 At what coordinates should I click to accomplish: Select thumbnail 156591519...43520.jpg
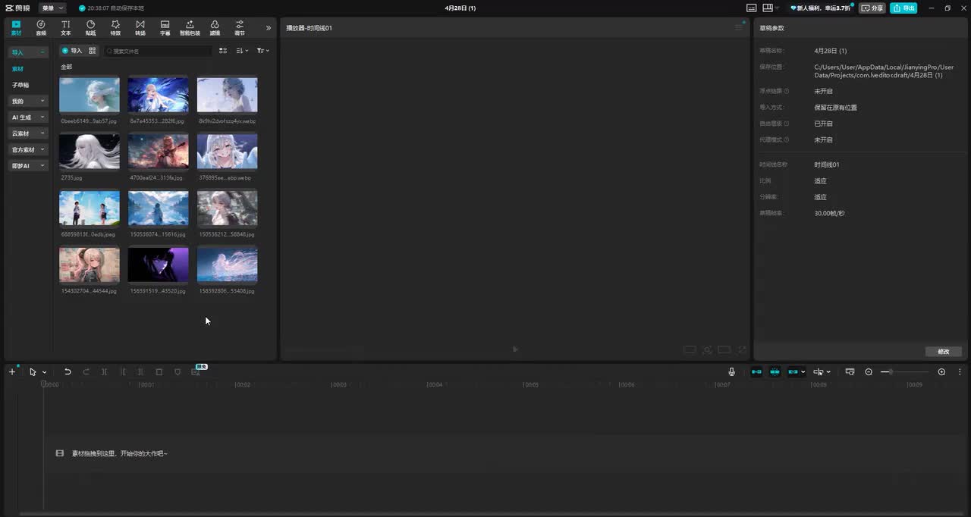point(159,265)
